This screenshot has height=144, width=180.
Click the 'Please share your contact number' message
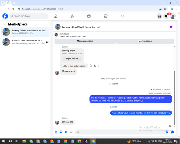click(141, 113)
